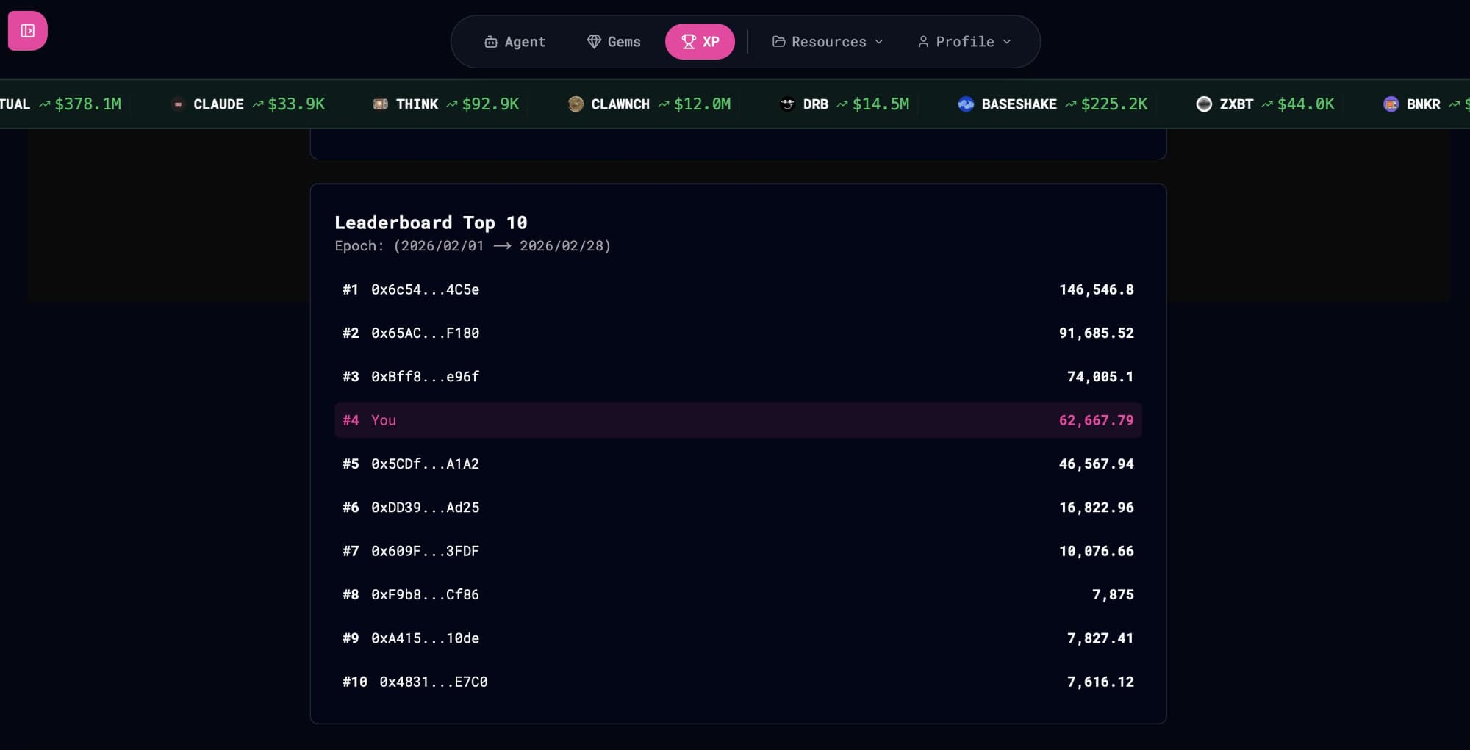This screenshot has width=1470, height=750.
Task: Click the BASESHAKE token icon
Action: (966, 104)
